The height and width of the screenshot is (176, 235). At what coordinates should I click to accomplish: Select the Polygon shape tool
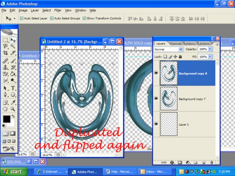pyautogui.click(x=13, y=94)
